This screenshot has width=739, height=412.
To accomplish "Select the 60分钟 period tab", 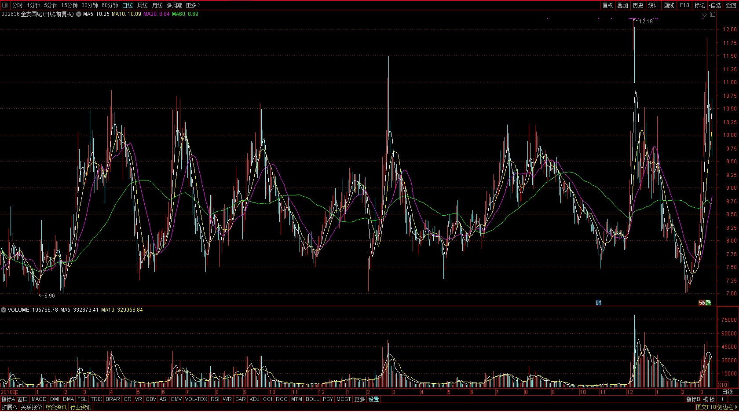I will (x=110, y=5).
